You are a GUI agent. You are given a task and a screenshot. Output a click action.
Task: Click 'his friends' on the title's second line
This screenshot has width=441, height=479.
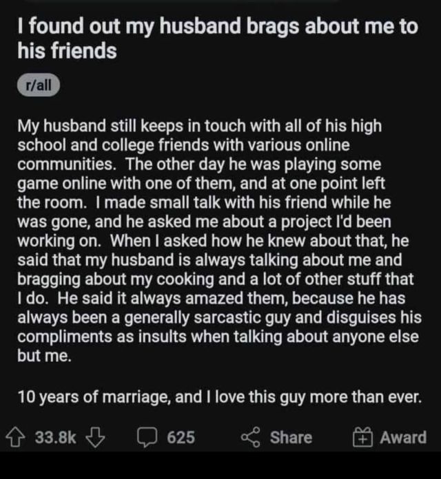point(67,51)
